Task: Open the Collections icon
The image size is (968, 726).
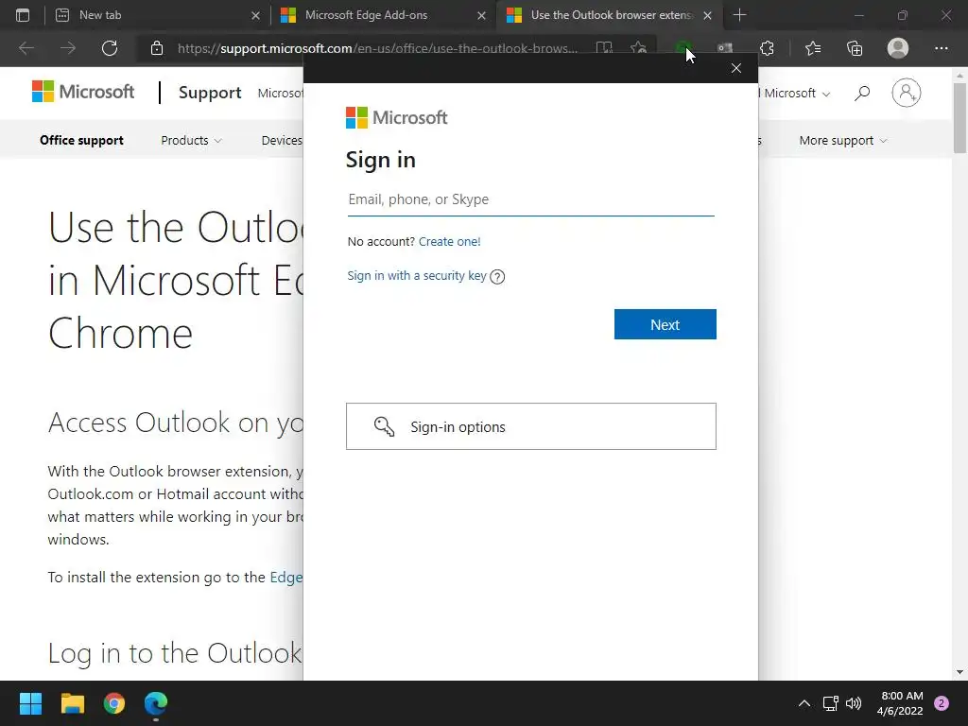Action: 855,48
